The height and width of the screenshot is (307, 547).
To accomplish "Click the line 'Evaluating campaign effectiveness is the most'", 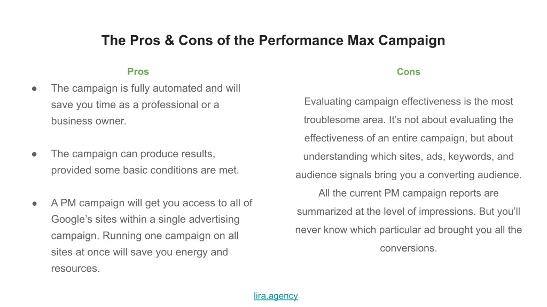I will tap(409, 102).
